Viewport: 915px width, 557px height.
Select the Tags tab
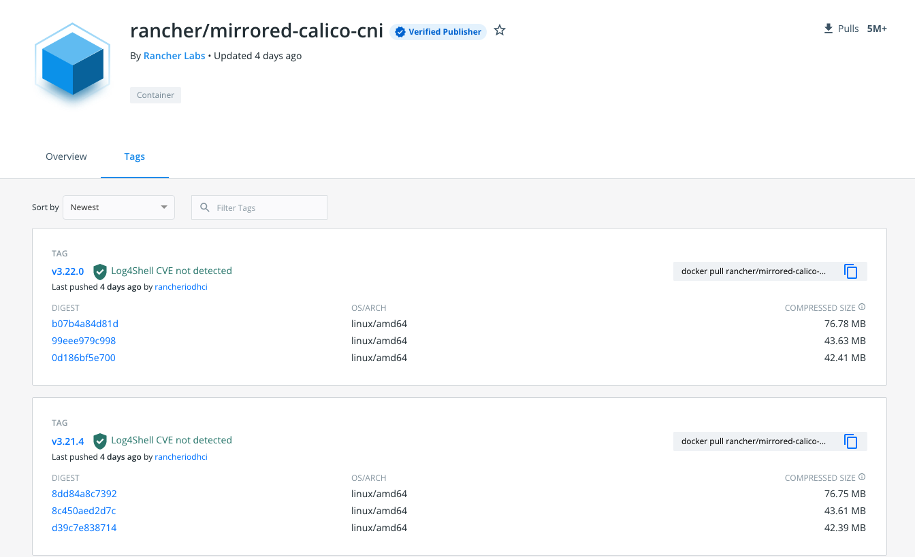click(x=134, y=156)
